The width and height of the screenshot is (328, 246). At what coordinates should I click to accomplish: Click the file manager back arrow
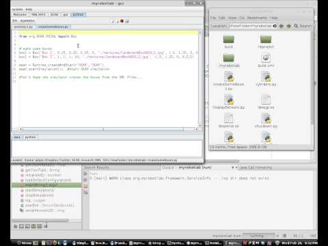(282, 26)
